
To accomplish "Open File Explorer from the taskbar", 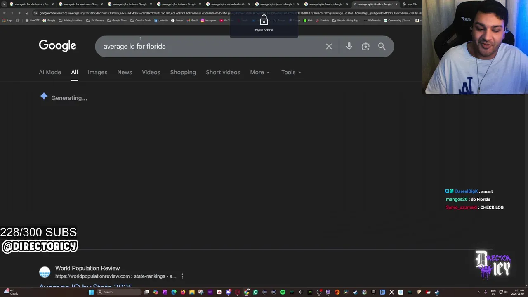I will click(x=192, y=292).
